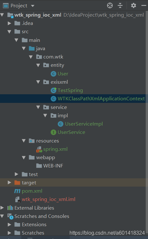
Task: Select the User class name
Action: (x=63, y=74)
